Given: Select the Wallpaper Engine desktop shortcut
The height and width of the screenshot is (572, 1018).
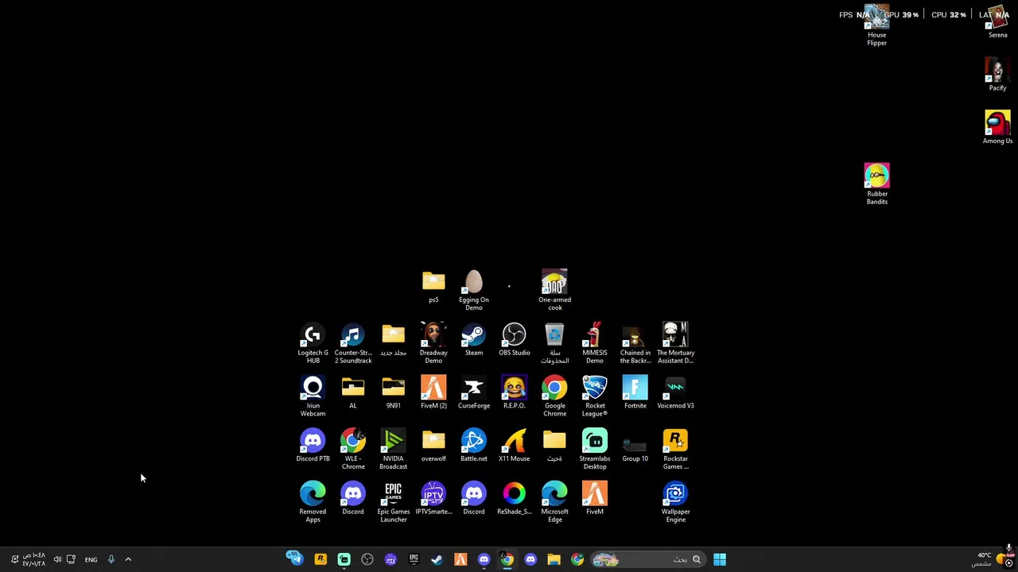Looking at the screenshot, I should tap(675, 503).
